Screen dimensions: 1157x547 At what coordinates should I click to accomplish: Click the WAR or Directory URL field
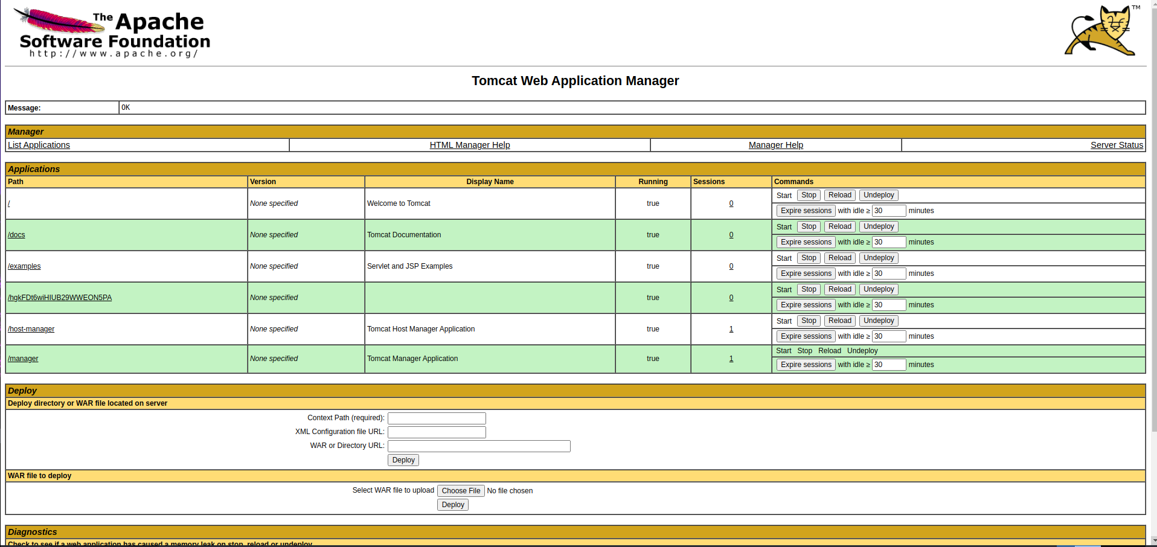[x=479, y=446]
